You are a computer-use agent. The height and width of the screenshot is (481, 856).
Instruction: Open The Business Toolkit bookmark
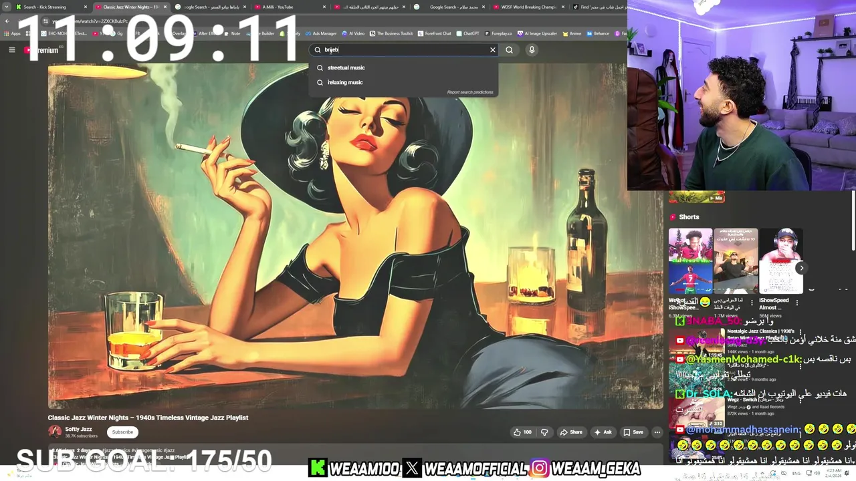point(391,33)
